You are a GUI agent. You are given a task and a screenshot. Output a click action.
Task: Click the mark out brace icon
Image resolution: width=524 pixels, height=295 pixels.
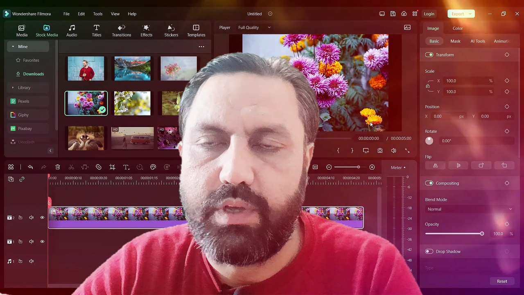(x=352, y=151)
